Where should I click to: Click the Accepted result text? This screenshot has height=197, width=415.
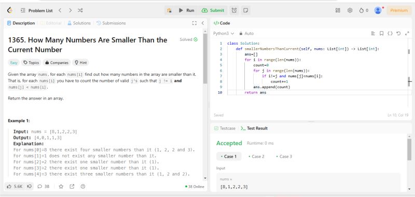(229, 143)
